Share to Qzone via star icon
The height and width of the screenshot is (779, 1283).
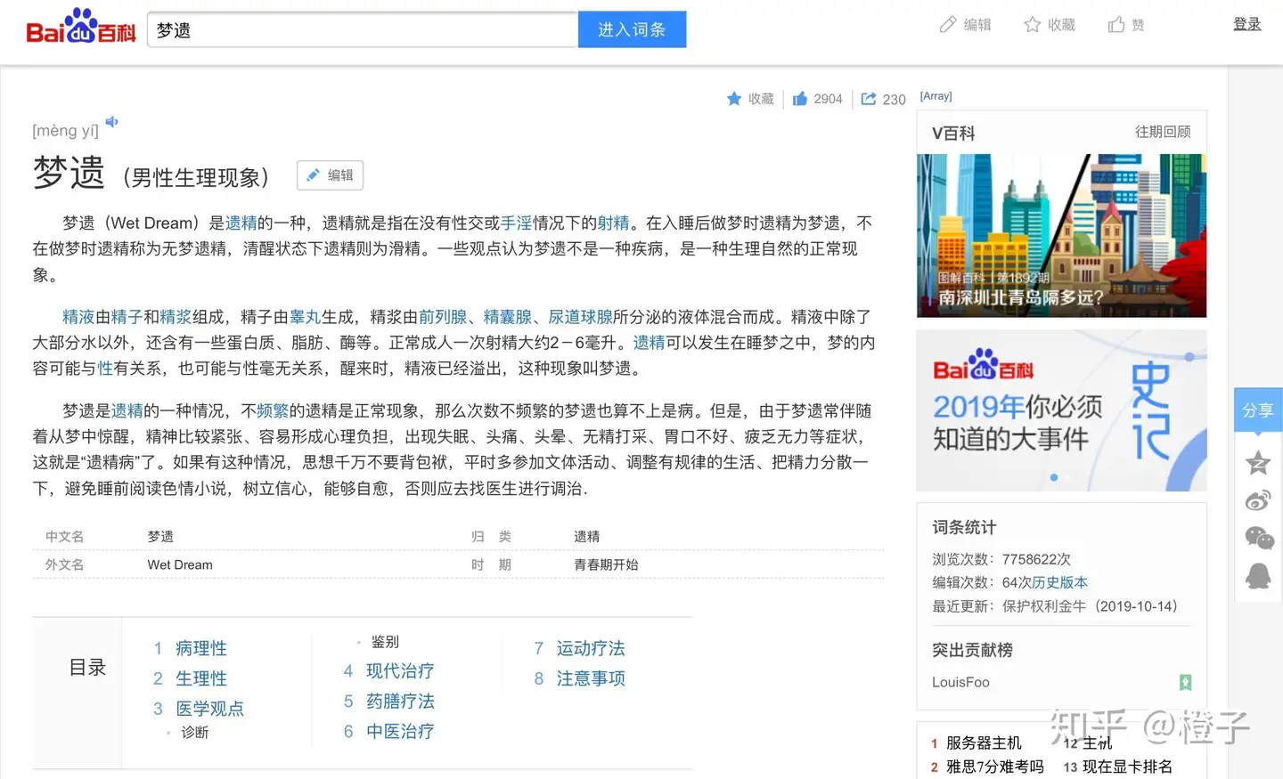tap(1258, 463)
